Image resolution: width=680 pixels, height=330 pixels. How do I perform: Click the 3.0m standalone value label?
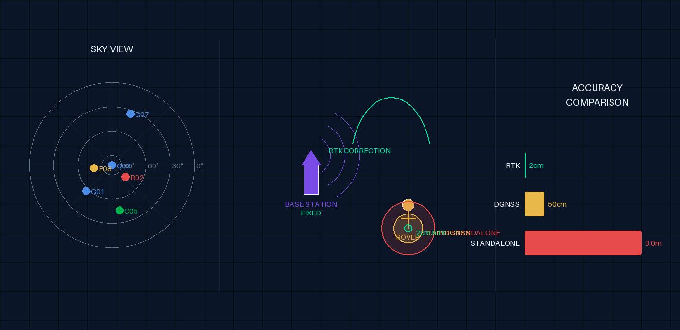coord(653,243)
